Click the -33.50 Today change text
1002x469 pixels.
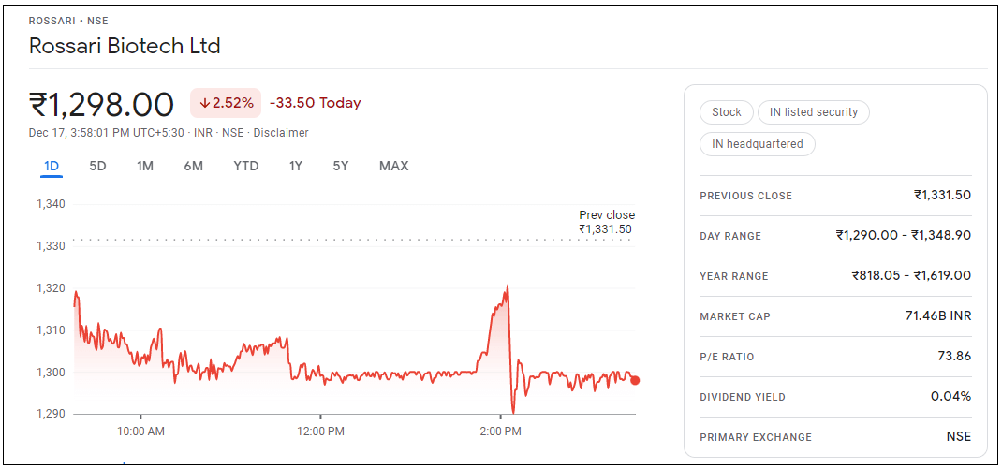point(316,103)
